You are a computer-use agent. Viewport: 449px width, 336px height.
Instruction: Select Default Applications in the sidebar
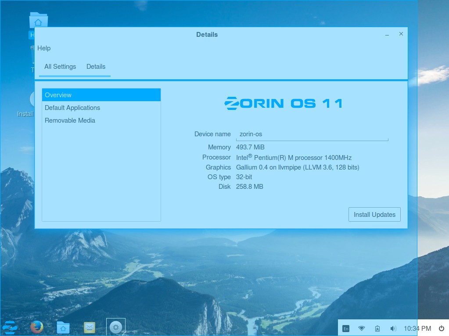101,108
